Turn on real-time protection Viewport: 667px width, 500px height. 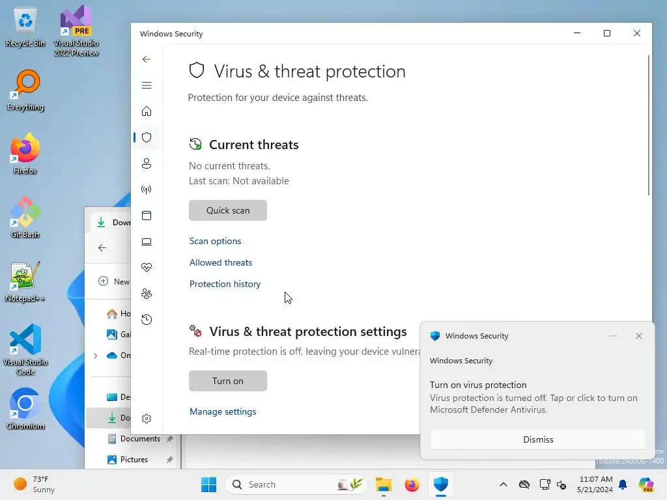(x=228, y=381)
